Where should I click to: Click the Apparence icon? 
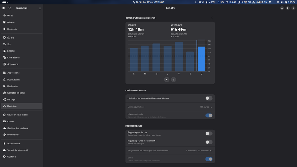coord(4,64)
